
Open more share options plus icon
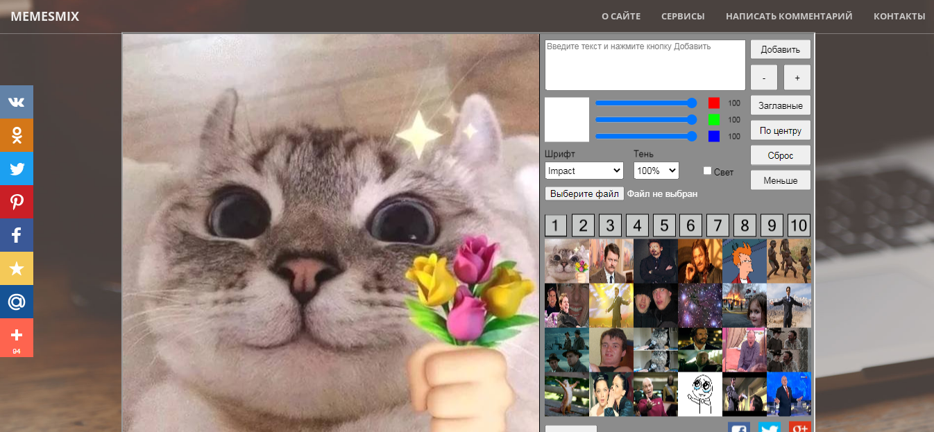(17, 336)
